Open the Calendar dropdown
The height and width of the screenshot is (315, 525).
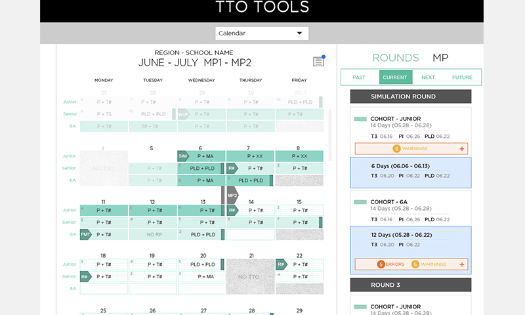(261, 33)
